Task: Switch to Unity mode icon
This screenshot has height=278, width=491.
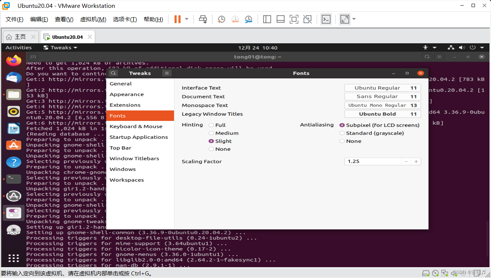Action: [x=307, y=19]
